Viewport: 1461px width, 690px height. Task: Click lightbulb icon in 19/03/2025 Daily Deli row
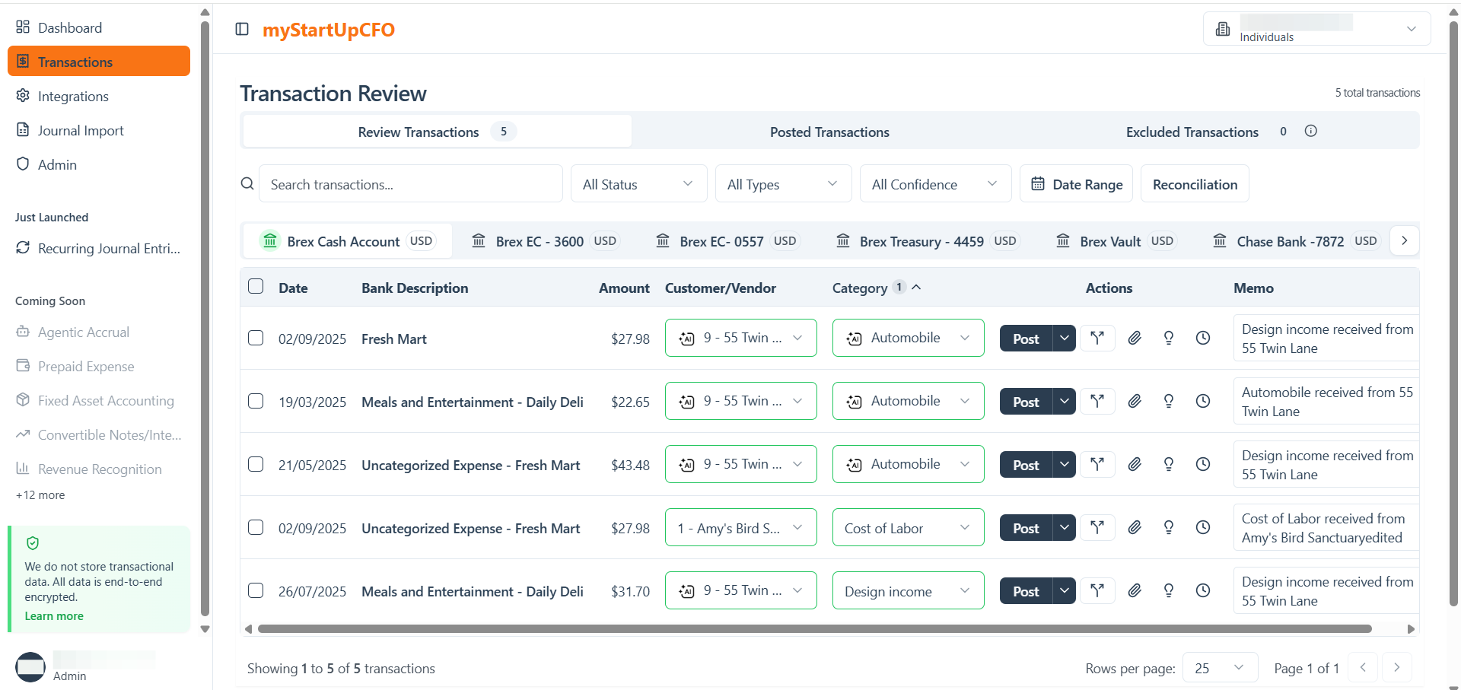click(1168, 401)
